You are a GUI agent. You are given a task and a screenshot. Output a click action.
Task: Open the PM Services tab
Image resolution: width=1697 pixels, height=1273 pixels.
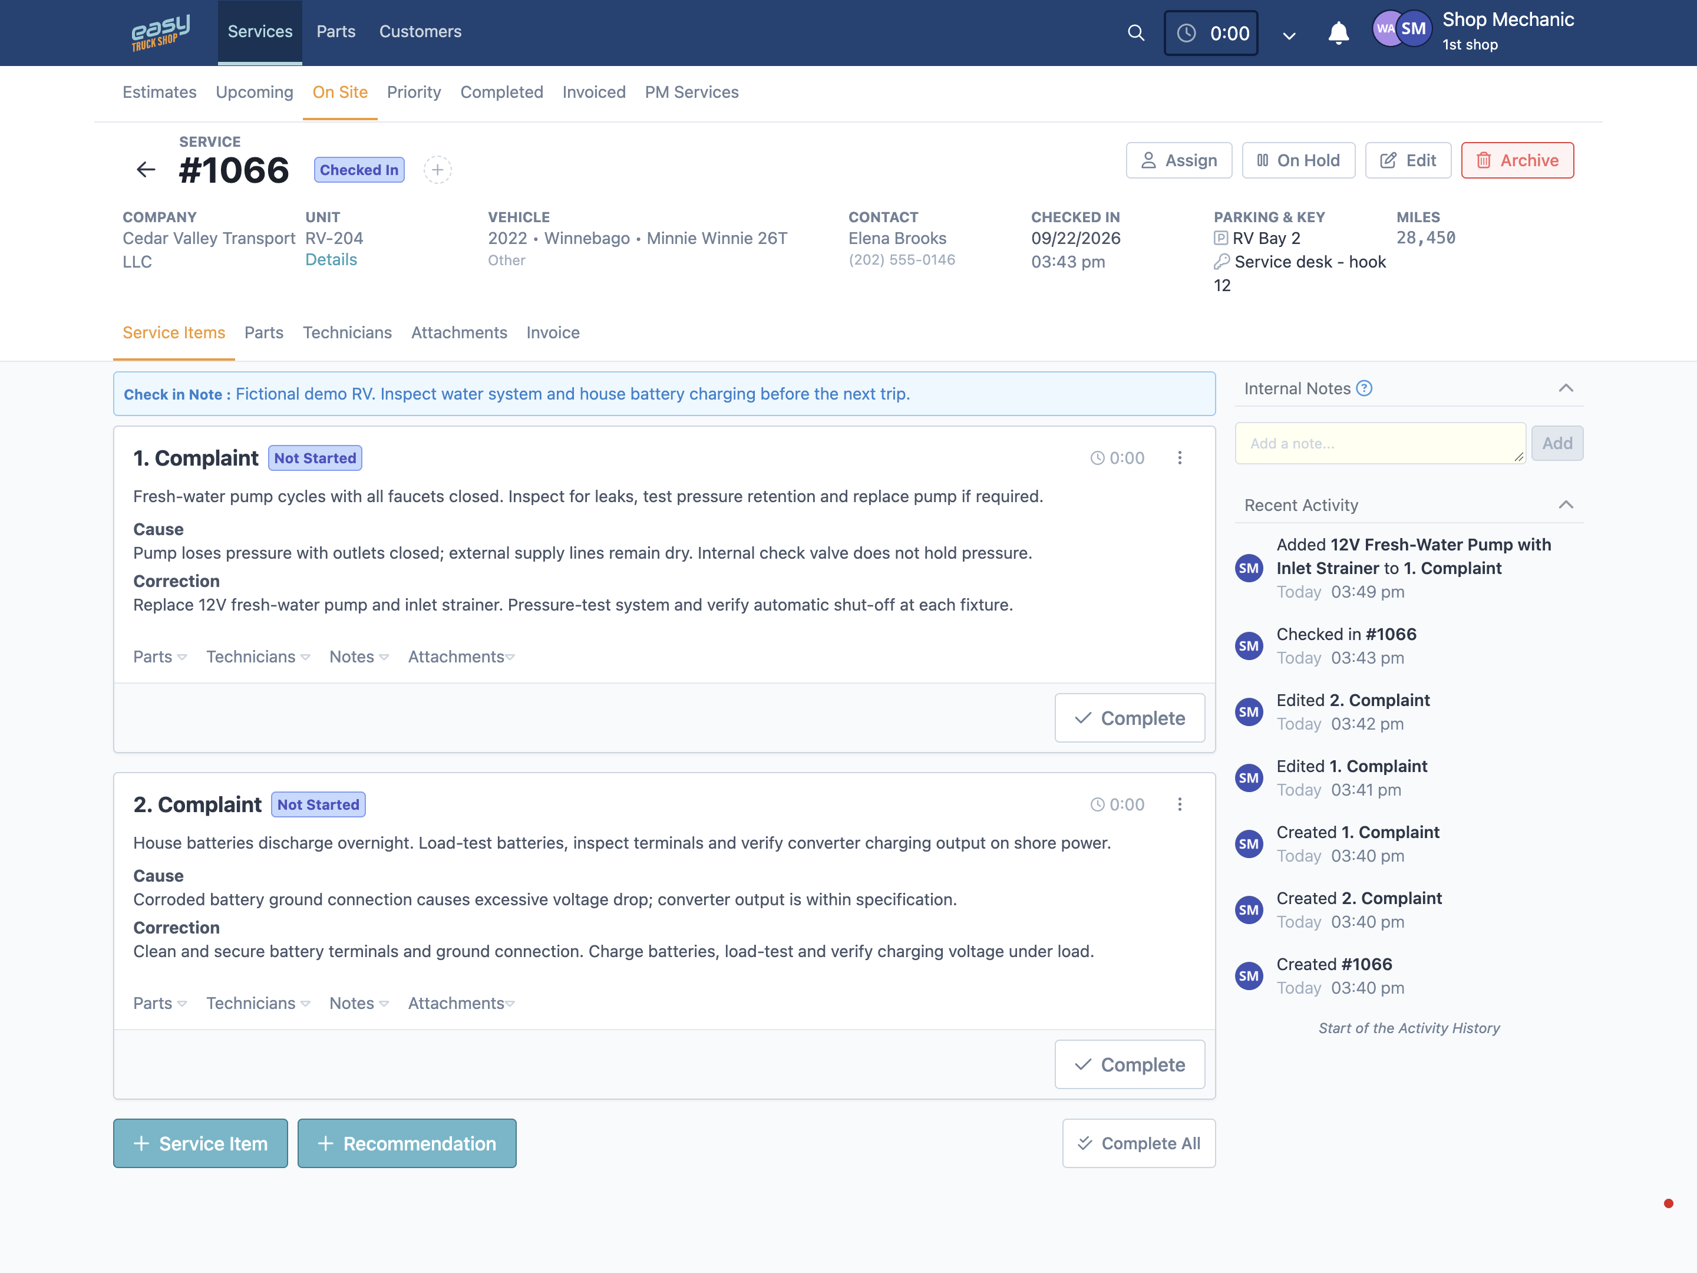691,92
